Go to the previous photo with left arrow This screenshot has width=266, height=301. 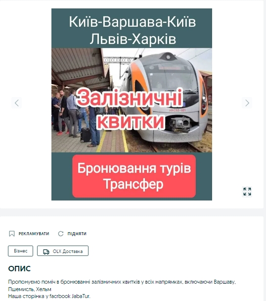click(x=16, y=103)
